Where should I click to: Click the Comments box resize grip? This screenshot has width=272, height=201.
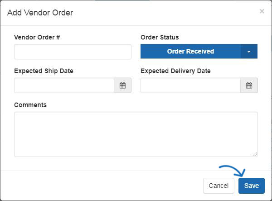coord(255,154)
